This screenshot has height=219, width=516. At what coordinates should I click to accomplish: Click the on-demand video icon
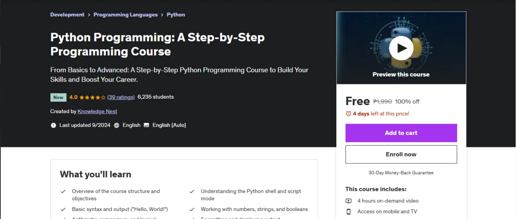pos(349,201)
